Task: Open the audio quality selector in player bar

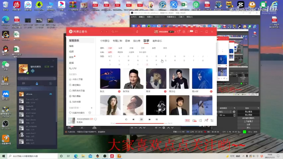Action: click(187, 120)
